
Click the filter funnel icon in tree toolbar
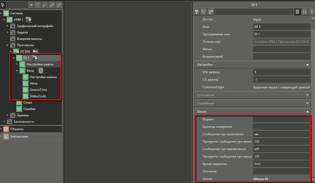pyautogui.click(x=38, y=5)
